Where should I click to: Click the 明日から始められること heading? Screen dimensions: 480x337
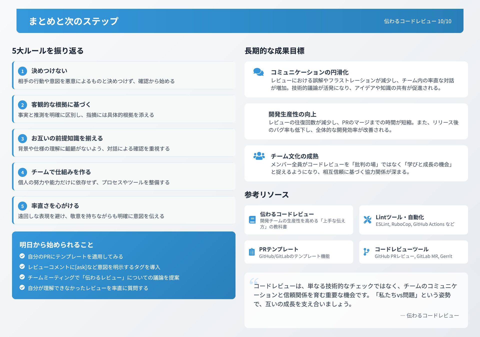point(56,245)
